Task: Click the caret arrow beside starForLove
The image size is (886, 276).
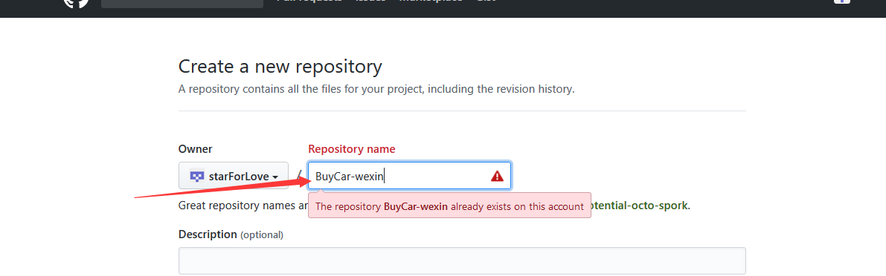Action: coord(275,177)
